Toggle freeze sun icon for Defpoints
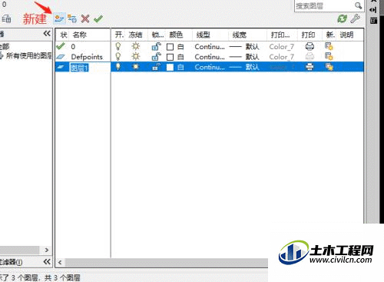Screen dimensions: 384x282 click(136, 56)
